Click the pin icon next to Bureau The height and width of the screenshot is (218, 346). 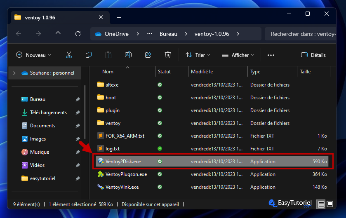(x=78, y=99)
